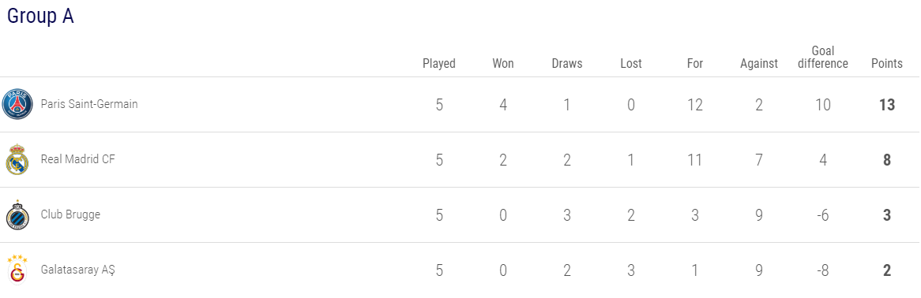921x298 pixels.
Task: Click the Draws column header
Action: (567, 63)
